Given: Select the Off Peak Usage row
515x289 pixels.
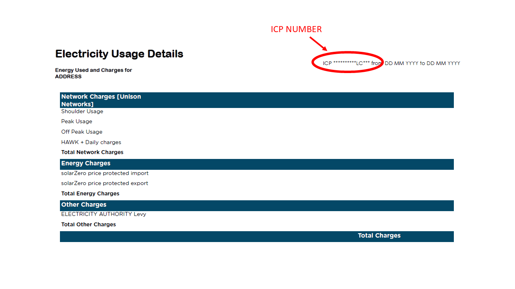Looking at the screenshot, I should (82, 132).
